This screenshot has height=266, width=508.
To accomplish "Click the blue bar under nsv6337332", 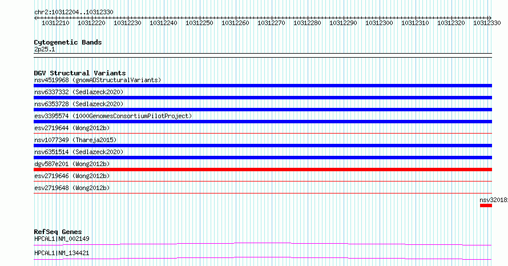I will coord(263,98).
